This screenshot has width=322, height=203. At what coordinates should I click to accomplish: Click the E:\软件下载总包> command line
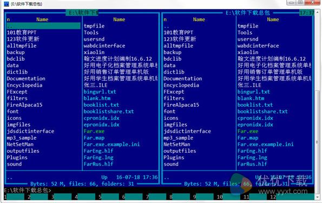(x=27, y=190)
